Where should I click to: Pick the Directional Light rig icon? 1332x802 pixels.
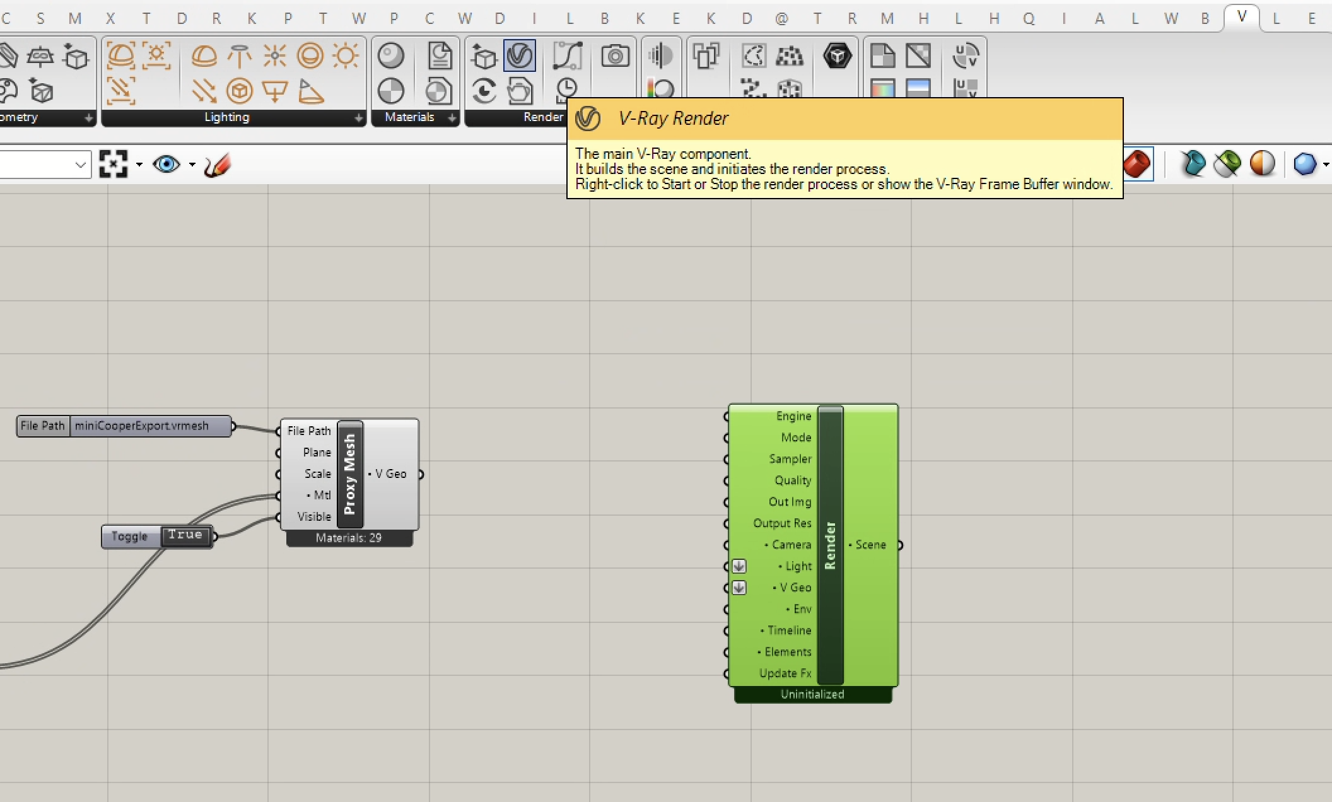120,91
